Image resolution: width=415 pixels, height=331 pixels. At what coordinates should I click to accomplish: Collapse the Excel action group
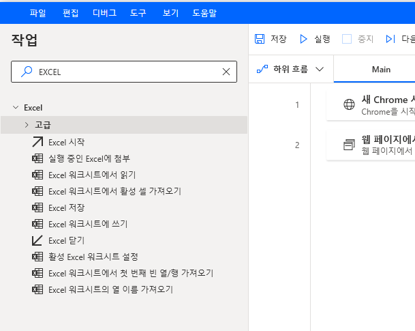(16, 107)
